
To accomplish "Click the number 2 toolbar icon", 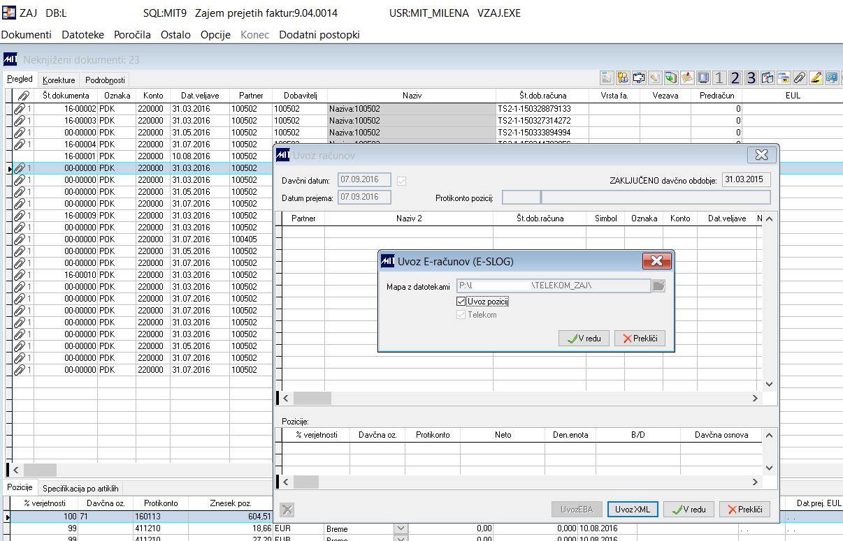I will point(735,77).
